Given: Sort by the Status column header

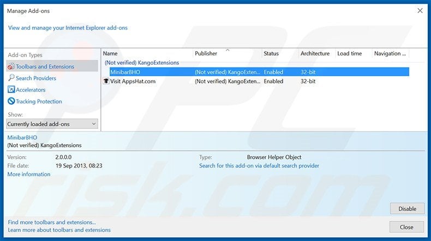Looking at the screenshot, I should (271, 53).
